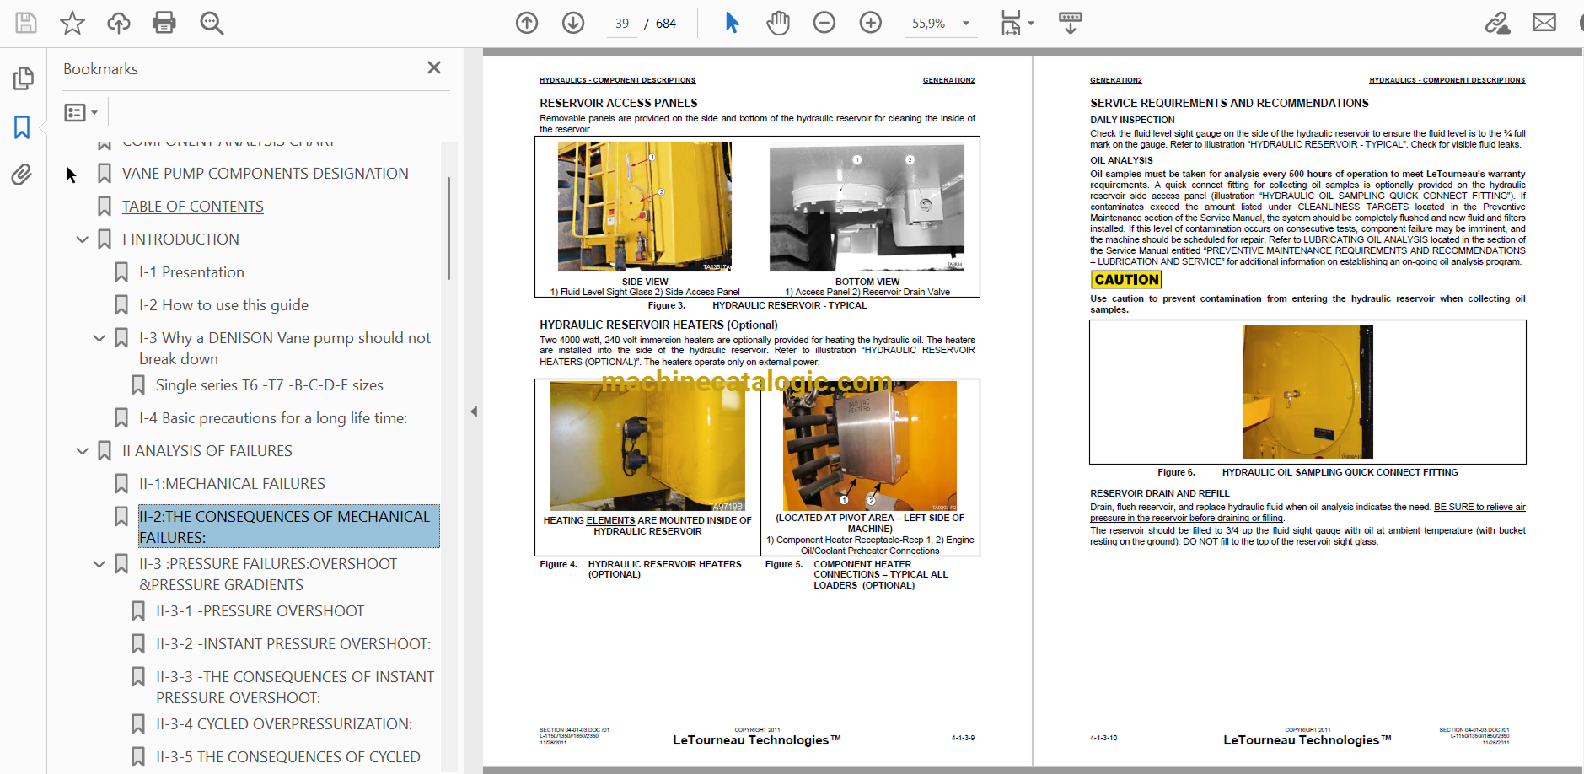The height and width of the screenshot is (774, 1584).
Task: Toggle the Bookmarks panel sidebar icon
Action: (22, 127)
